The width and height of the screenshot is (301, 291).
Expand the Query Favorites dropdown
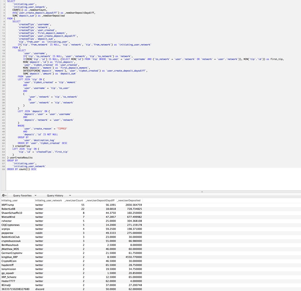(35, 195)
